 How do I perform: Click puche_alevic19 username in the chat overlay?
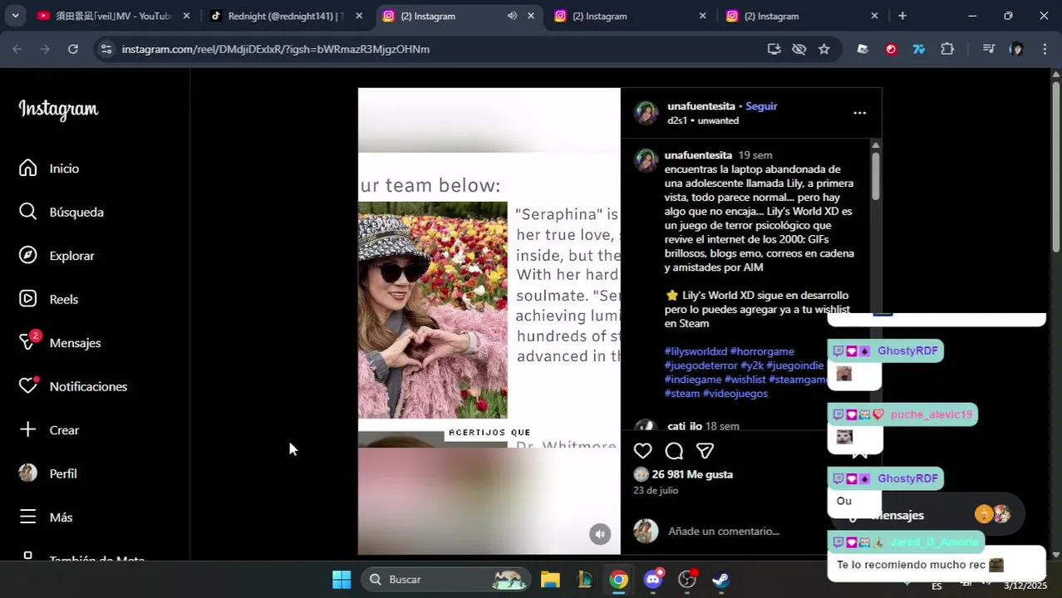931,414
